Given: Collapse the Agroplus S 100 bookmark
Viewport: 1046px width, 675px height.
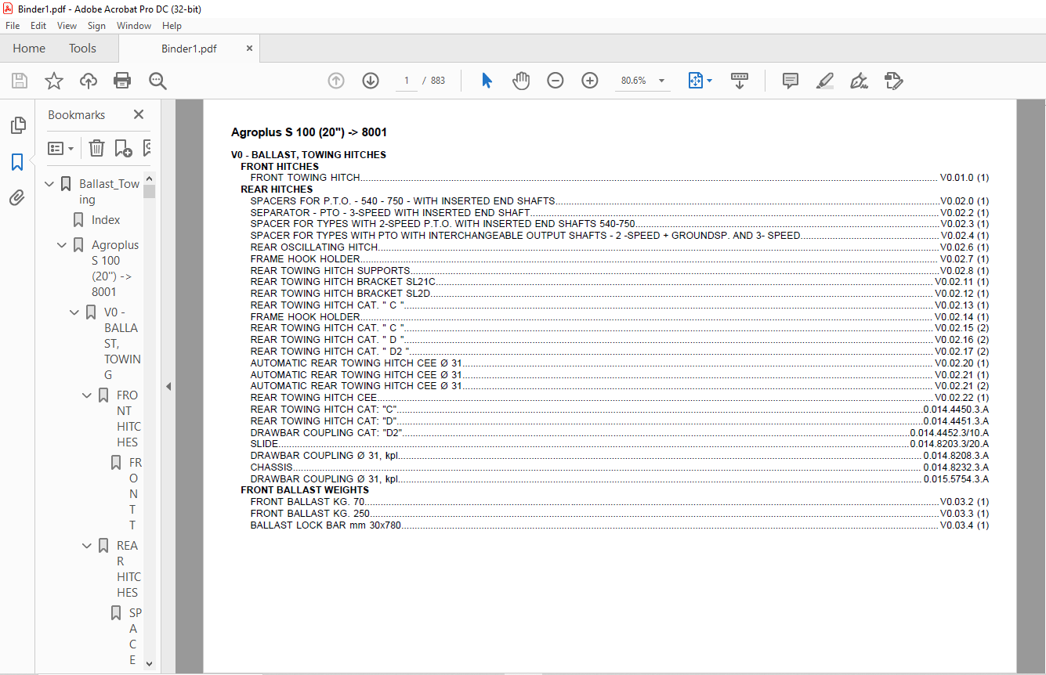Looking at the screenshot, I should (x=62, y=245).
